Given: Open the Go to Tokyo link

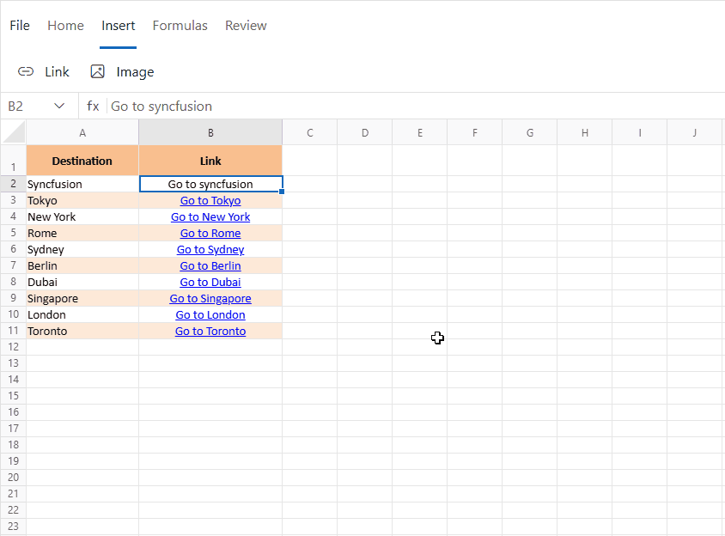Looking at the screenshot, I should [210, 201].
